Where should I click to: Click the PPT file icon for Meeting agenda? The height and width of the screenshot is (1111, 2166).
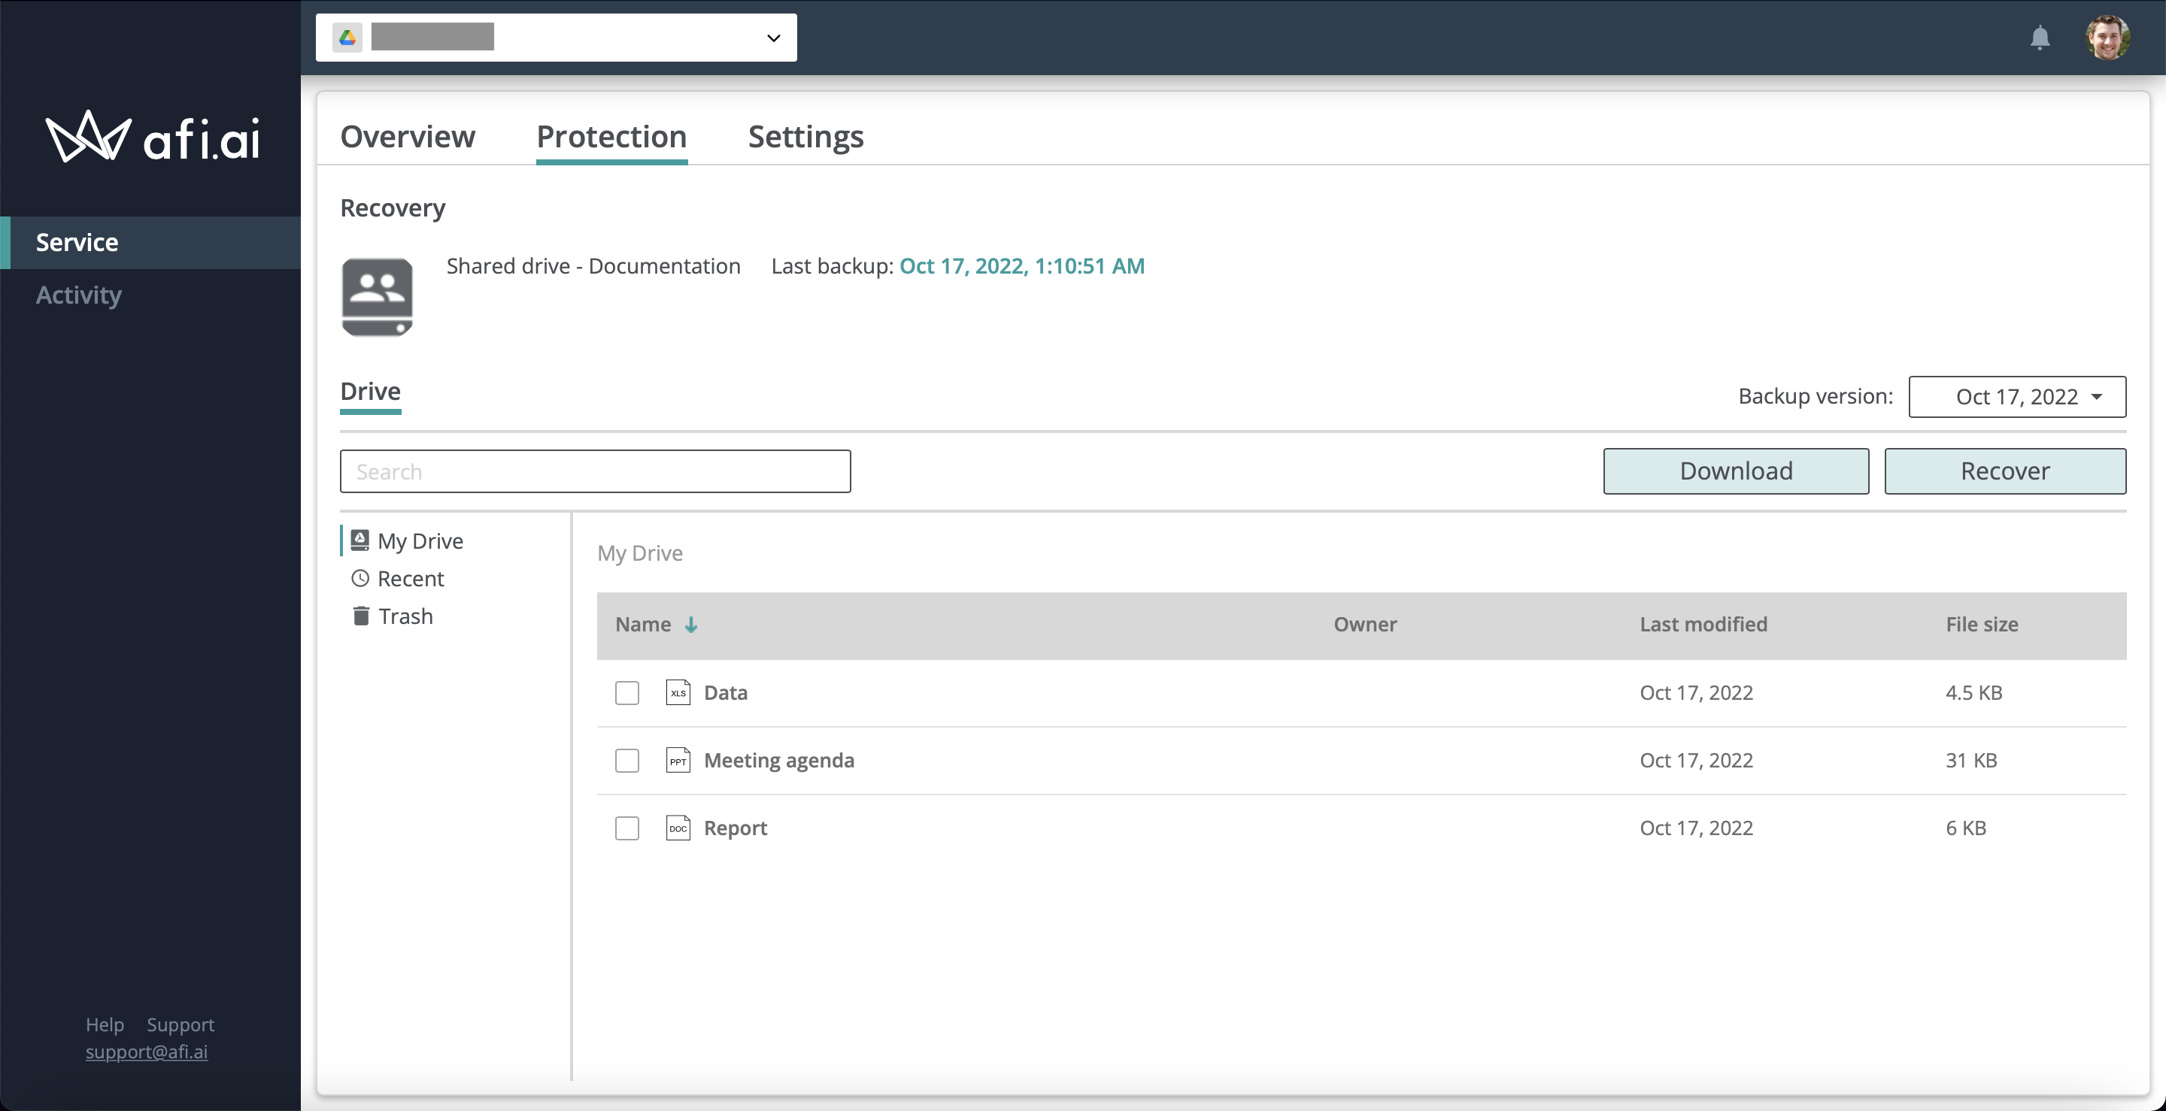click(x=678, y=761)
